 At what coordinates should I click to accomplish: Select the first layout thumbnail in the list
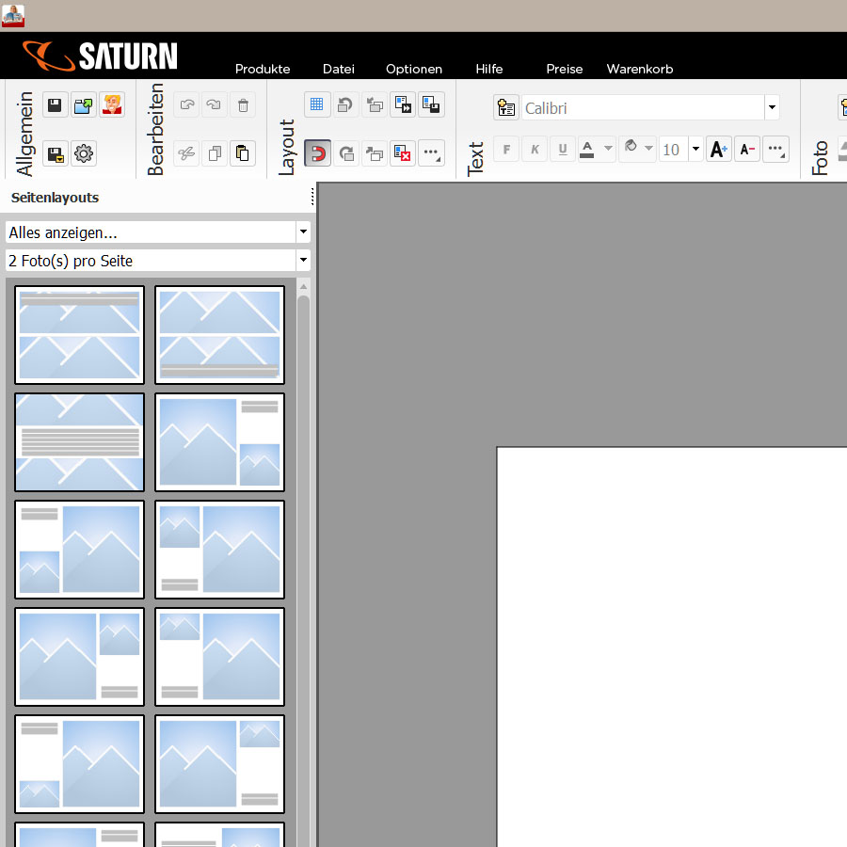pos(80,335)
